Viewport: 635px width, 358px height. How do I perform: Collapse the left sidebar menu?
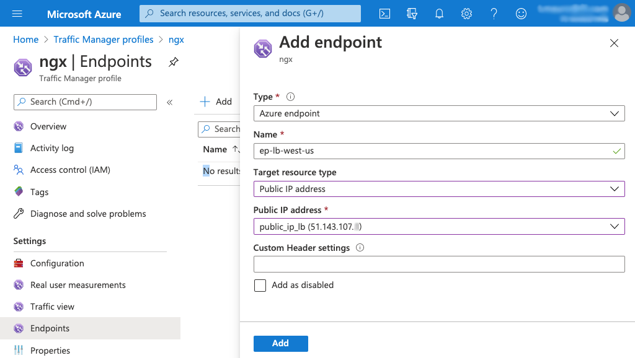click(169, 102)
